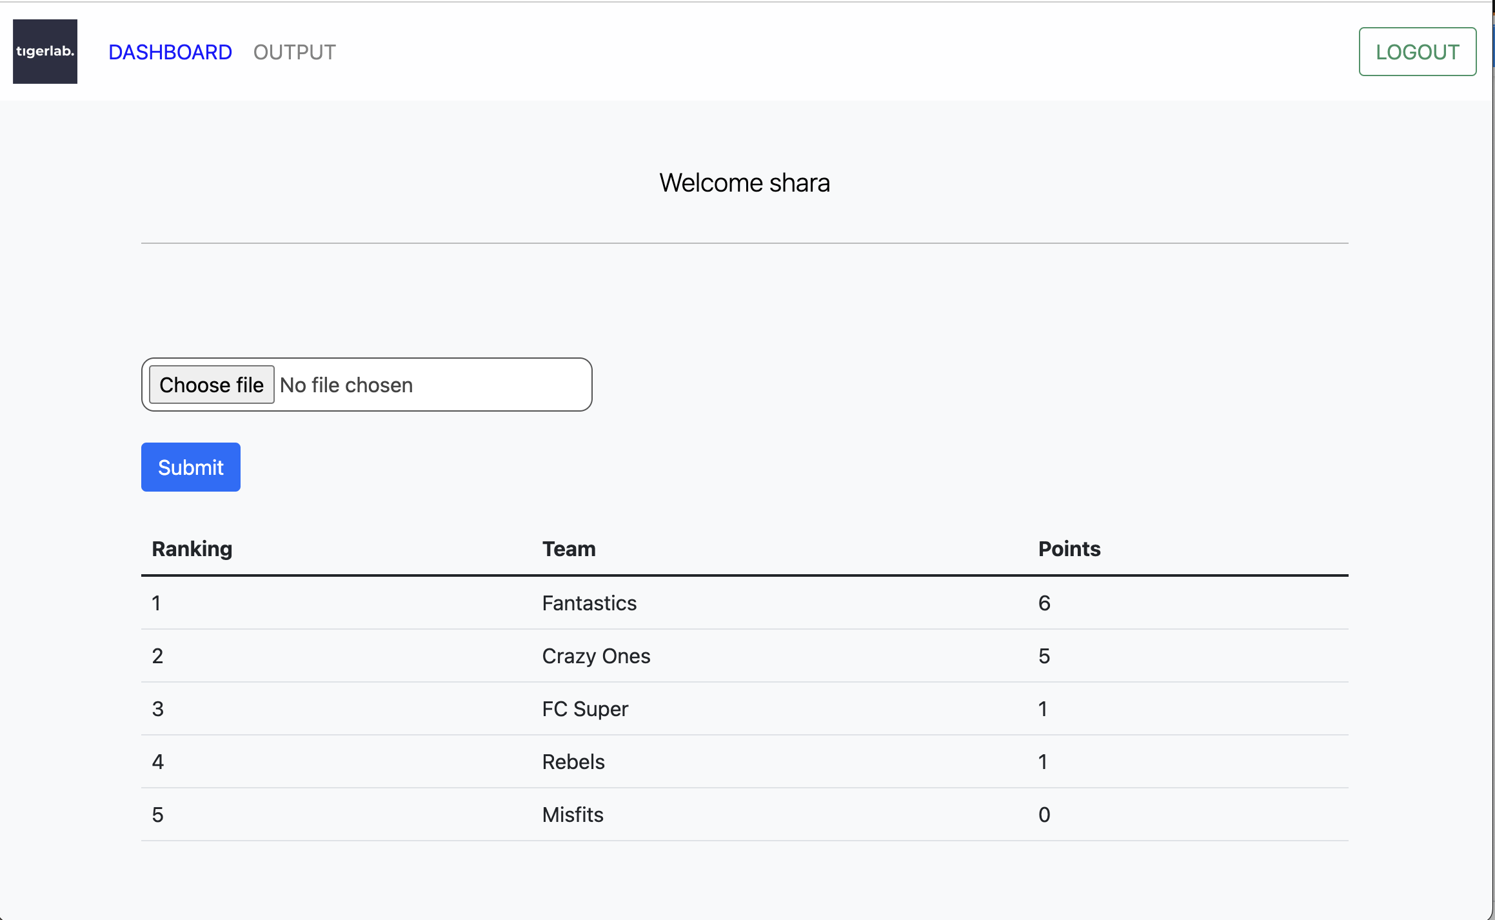Open the Dashboard nav link
The width and height of the screenshot is (1495, 920).
point(170,52)
